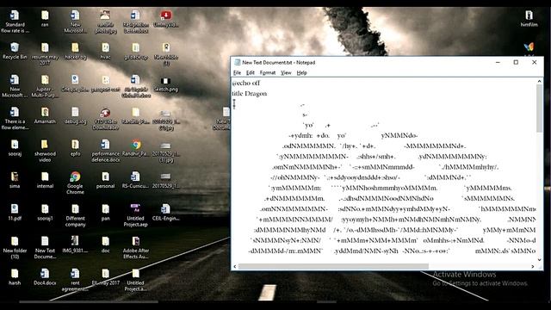551x310 pixels.
Task: Open the View menu in Notepad
Action: point(286,72)
